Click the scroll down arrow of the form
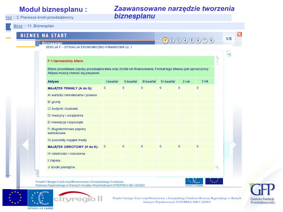This screenshot has height=212, width=283. point(217,168)
